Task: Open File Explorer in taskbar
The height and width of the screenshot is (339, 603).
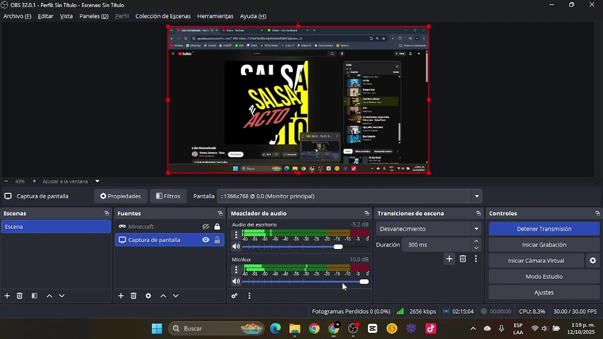Action: tap(295, 329)
